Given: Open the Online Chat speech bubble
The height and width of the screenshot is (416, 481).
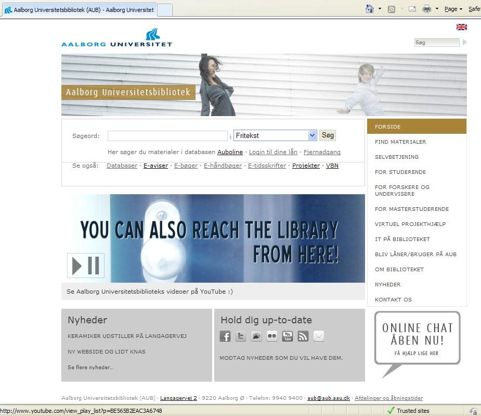Looking at the screenshot, I should point(417,338).
